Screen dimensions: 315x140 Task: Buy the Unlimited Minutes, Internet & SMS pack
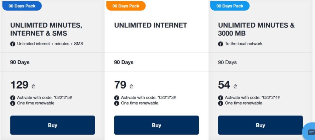53,125
